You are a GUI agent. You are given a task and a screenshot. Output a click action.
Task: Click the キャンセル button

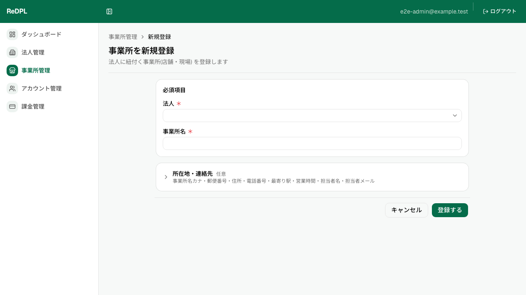tap(406, 210)
